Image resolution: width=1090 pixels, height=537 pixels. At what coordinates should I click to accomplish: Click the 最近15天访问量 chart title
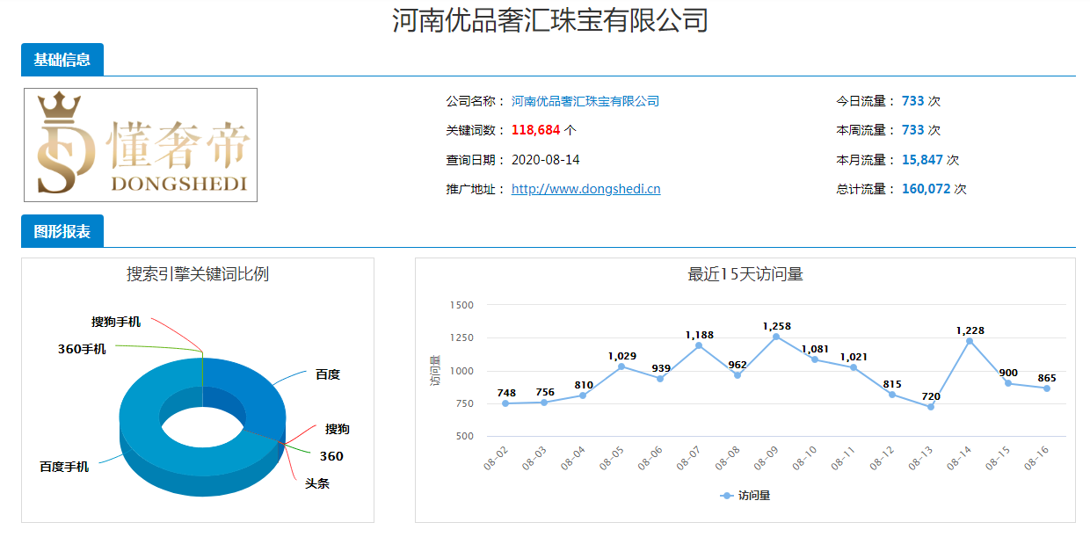pyautogui.click(x=745, y=274)
